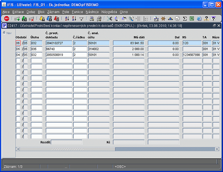The image size is (223, 172).
Task: Click the horizontal scrollbar right arrow
Action: pos(217,149)
